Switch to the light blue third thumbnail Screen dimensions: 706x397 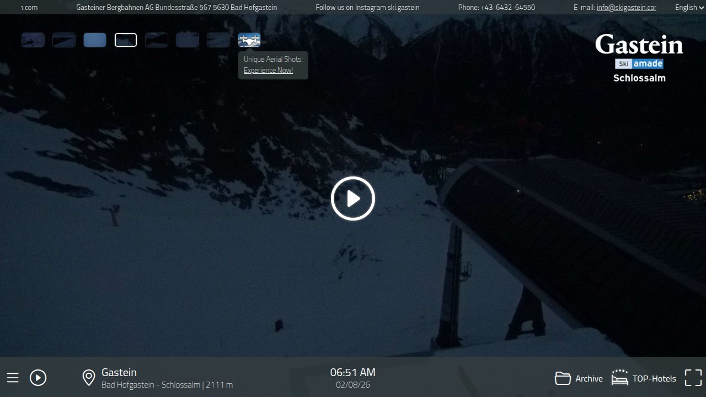(x=95, y=40)
